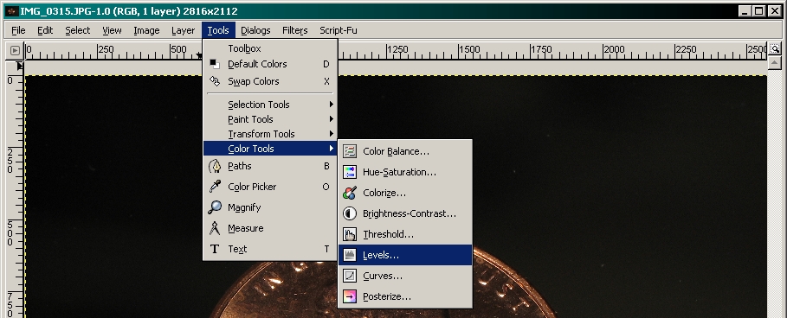Maximize the GIMP image window
Viewport: 787px width, 318px height.
(x=759, y=11)
